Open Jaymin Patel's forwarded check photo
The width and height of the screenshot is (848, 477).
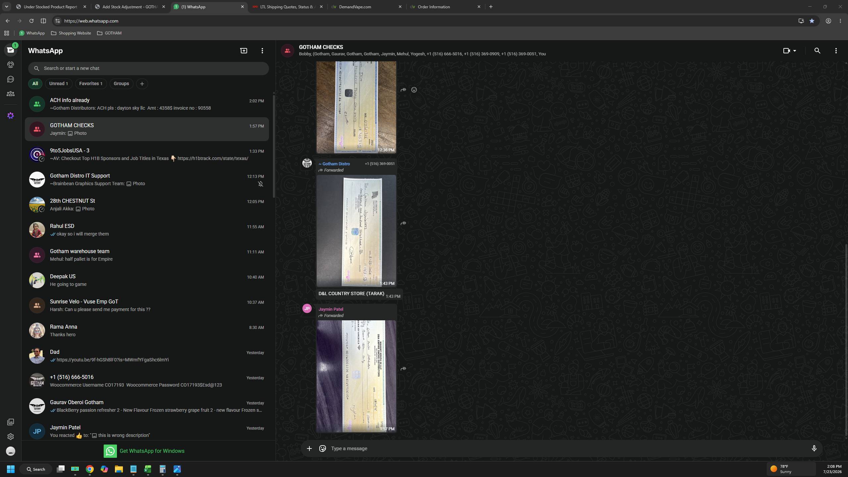pos(356,376)
